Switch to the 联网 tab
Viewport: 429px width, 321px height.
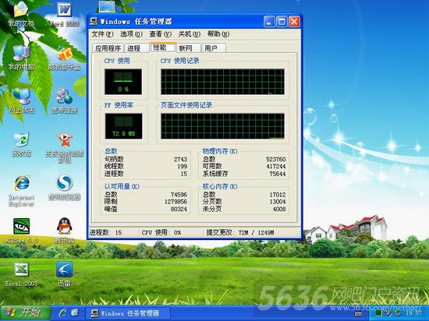pos(188,48)
